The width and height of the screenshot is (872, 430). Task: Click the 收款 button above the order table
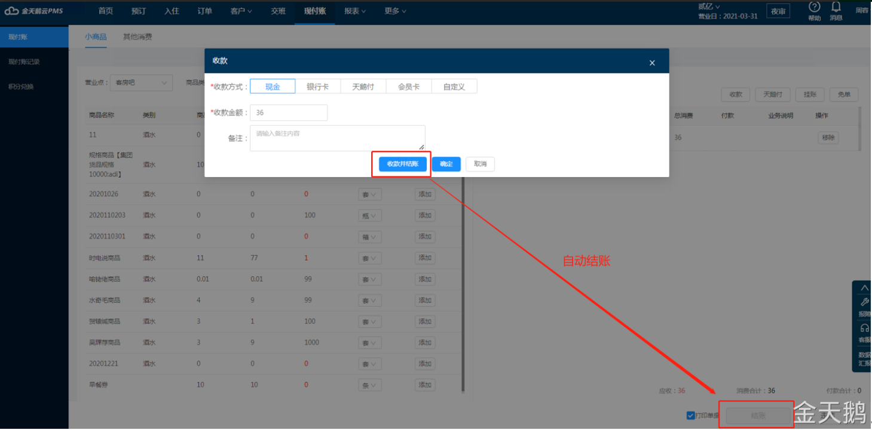(736, 94)
